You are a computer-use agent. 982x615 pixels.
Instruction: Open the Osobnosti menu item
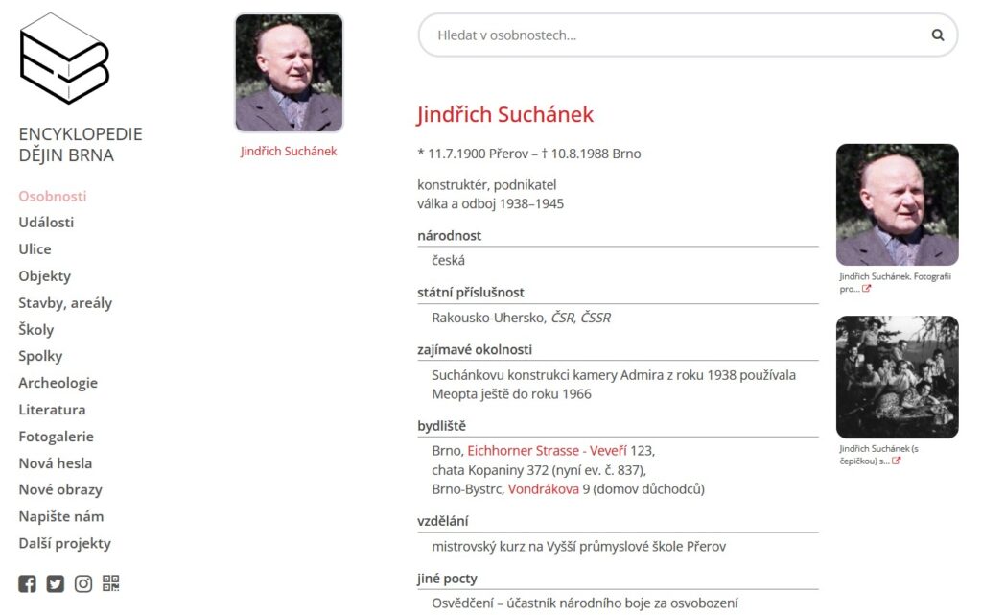click(53, 196)
